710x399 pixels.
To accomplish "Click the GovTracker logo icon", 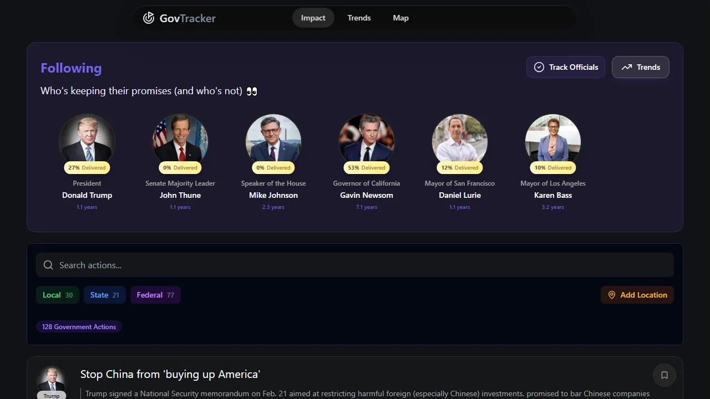I will coord(148,17).
